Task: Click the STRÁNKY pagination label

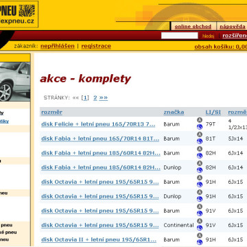Action: click(x=57, y=98)
